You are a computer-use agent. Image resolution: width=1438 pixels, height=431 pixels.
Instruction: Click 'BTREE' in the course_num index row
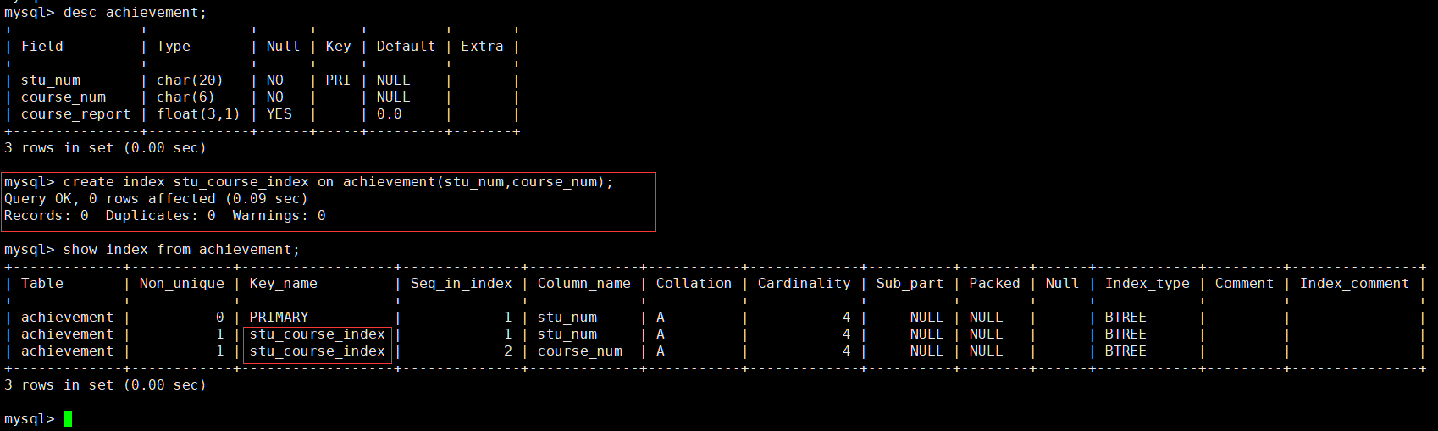(x=1126, y=351)
